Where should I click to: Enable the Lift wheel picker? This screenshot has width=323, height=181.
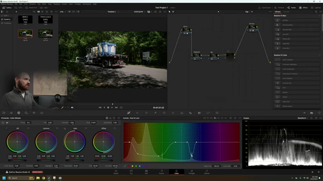(x=7, y=128)
